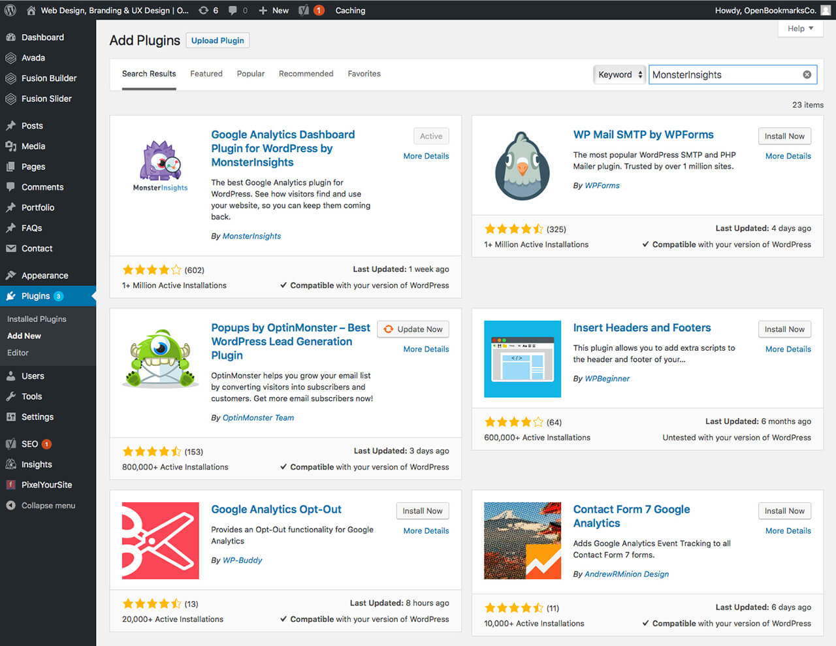The height and width of the screenshot is (646, 836).
Task: Click the WP Mail SMTP pigeon thumbnail
Action: pos(522,167)
